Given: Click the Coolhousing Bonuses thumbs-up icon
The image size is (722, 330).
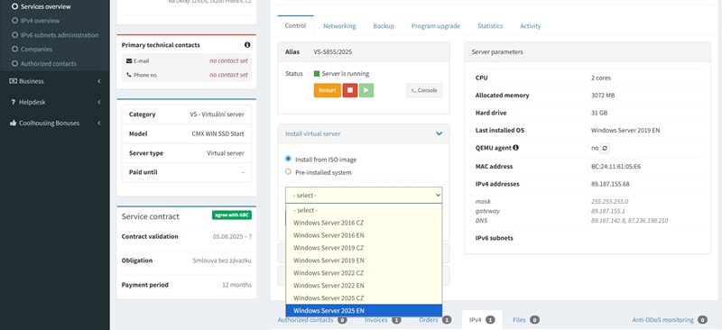Looking at the screenshot, I should pyautogui.click(x=13, y=123).
